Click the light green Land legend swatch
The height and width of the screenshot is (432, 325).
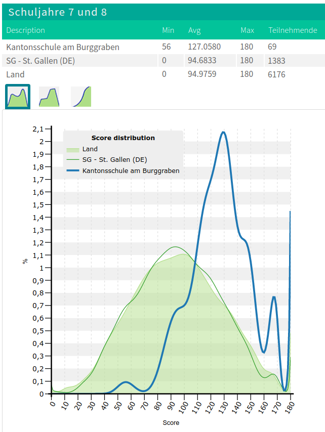pos(73,149)
